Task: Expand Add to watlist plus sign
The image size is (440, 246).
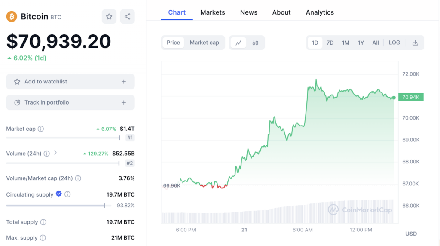Action: click(124, 82)
